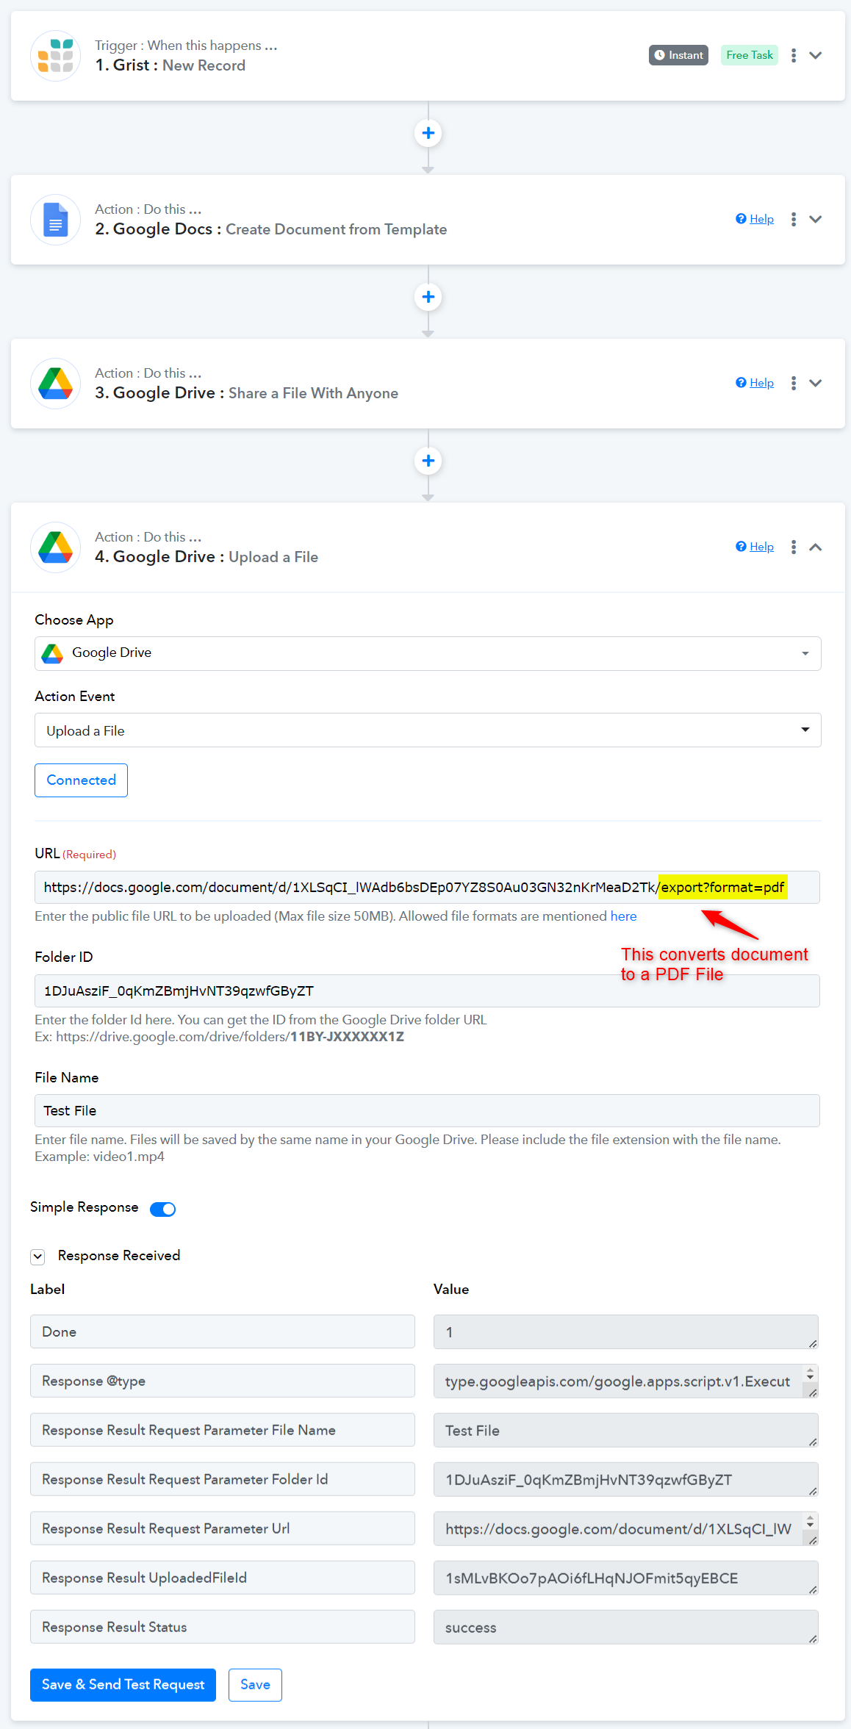The width and height of the screenshot is (851, 1729).
Task: Collapse the Upload a File step
Action: point(816,547)
